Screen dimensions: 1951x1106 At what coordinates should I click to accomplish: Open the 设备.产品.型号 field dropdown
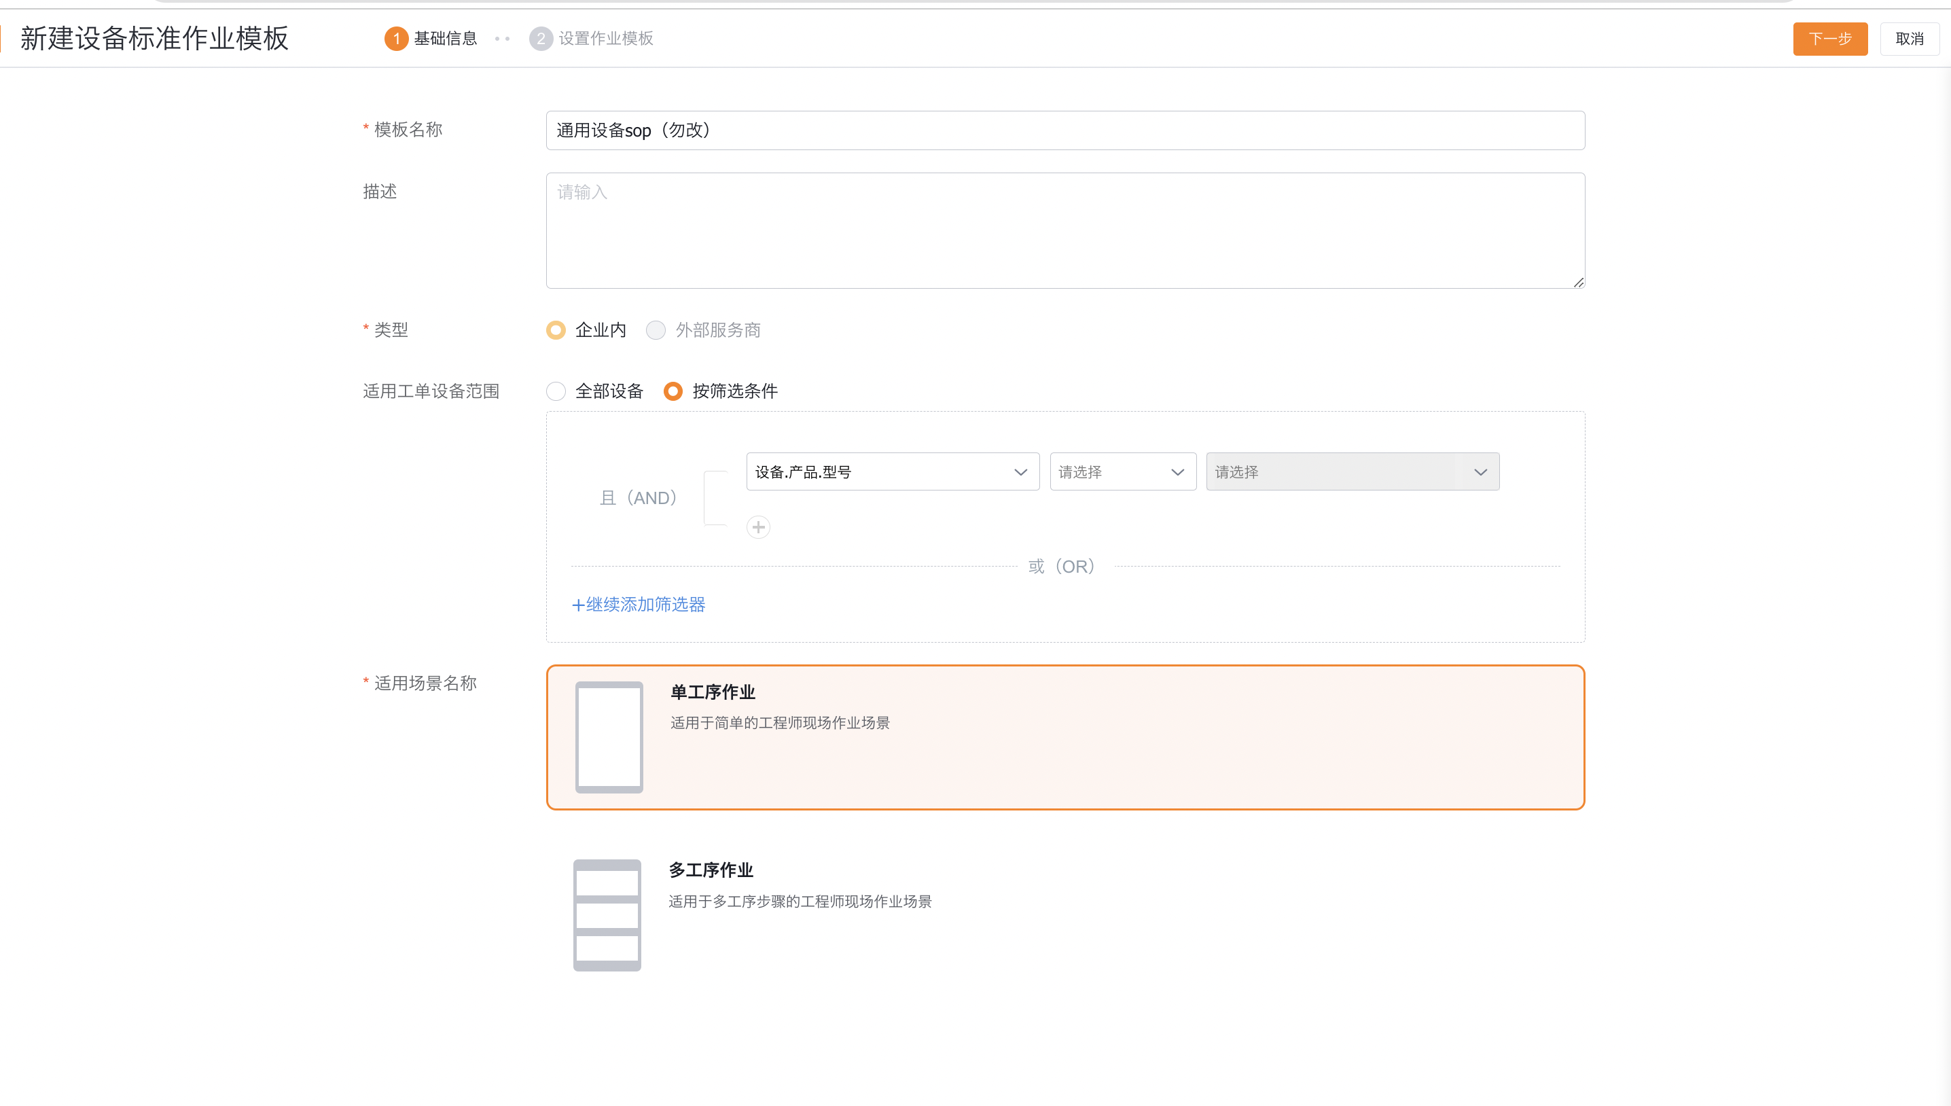tap(881, 472)
